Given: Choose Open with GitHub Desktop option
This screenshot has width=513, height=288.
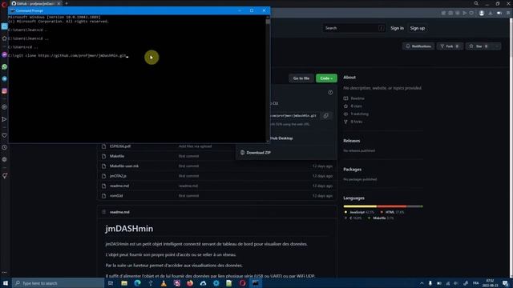Looking at the screenshot, I should [281, 138].
